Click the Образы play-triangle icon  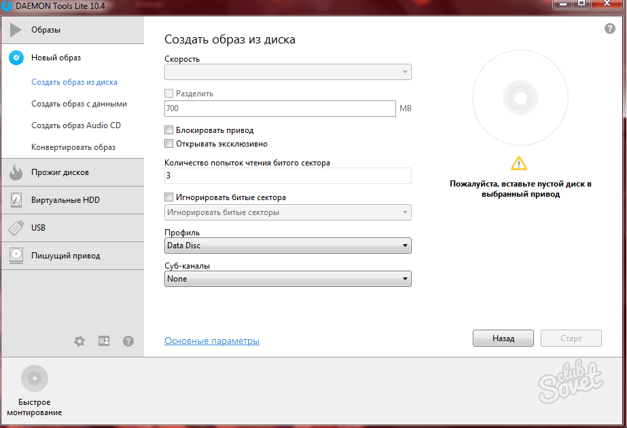tap(16, 30)
